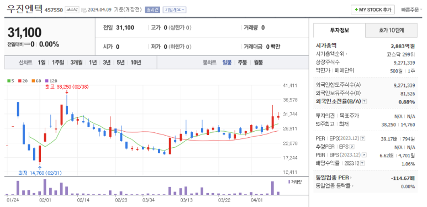This screenshot has width=427, height=207.
Task: Select the 일봉 daily candle chart
Action: pyautogui.click(x=227, y=63)
